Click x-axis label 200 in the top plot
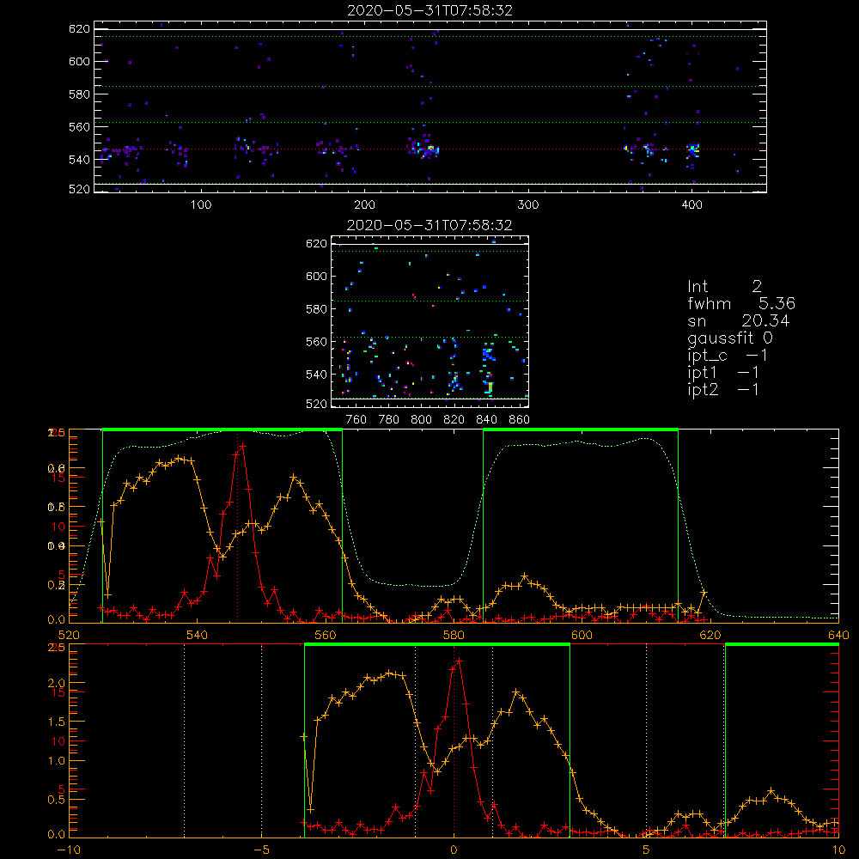The image size is (859, 859). click(364, 205)
